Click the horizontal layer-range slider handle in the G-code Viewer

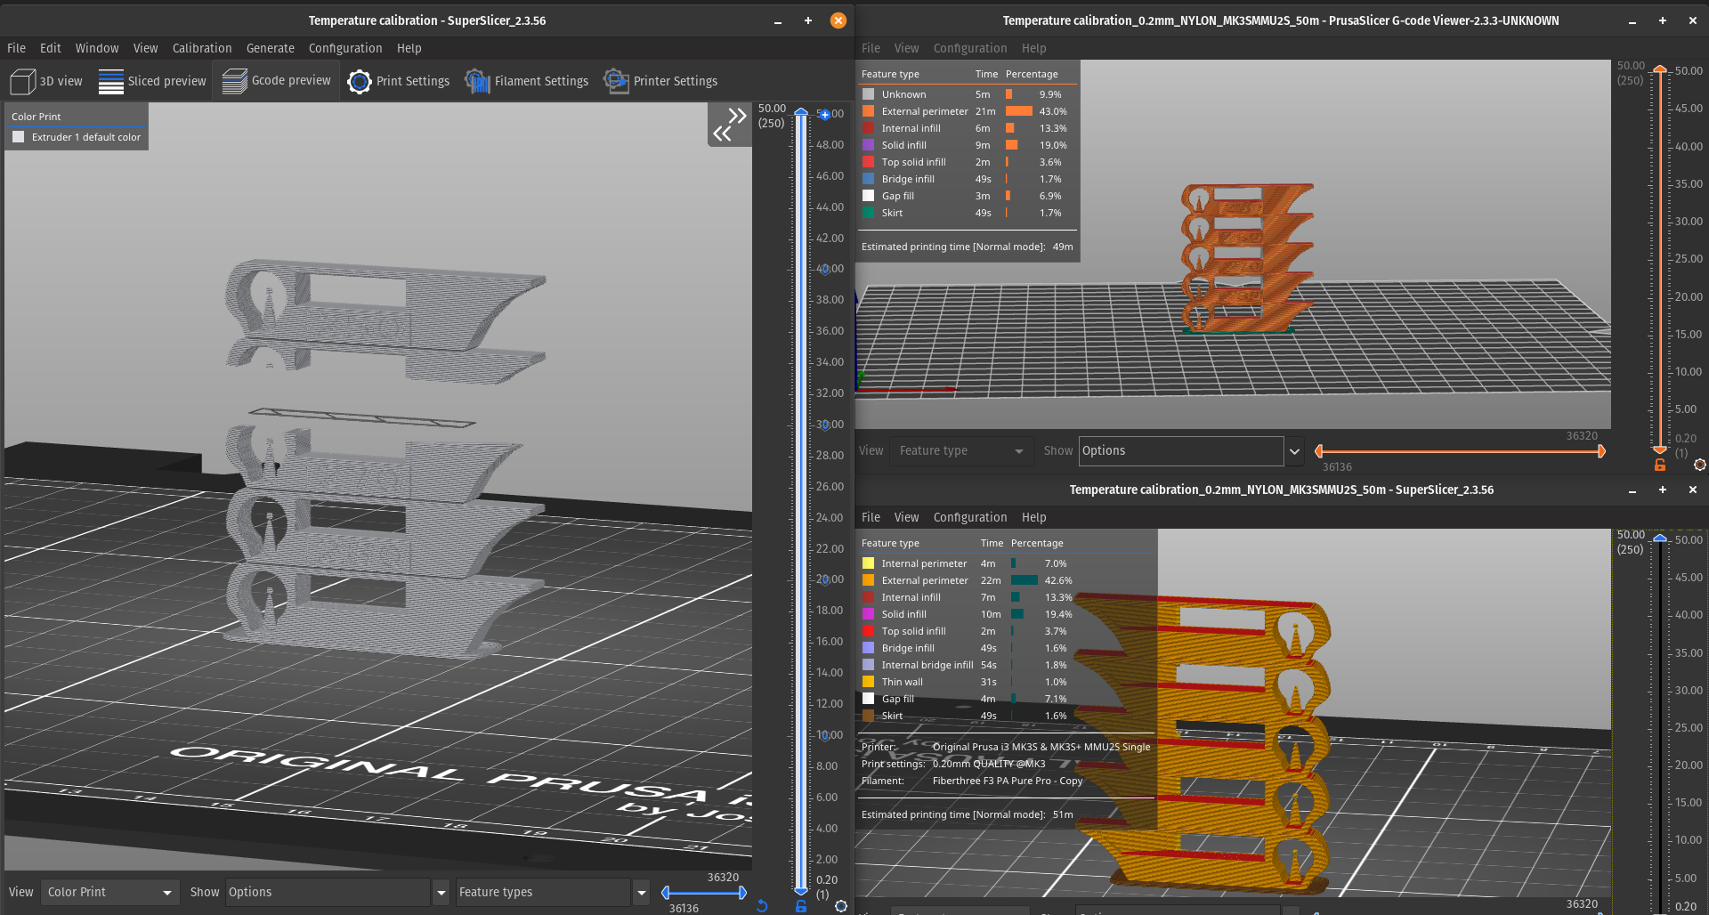[1602, 451]
